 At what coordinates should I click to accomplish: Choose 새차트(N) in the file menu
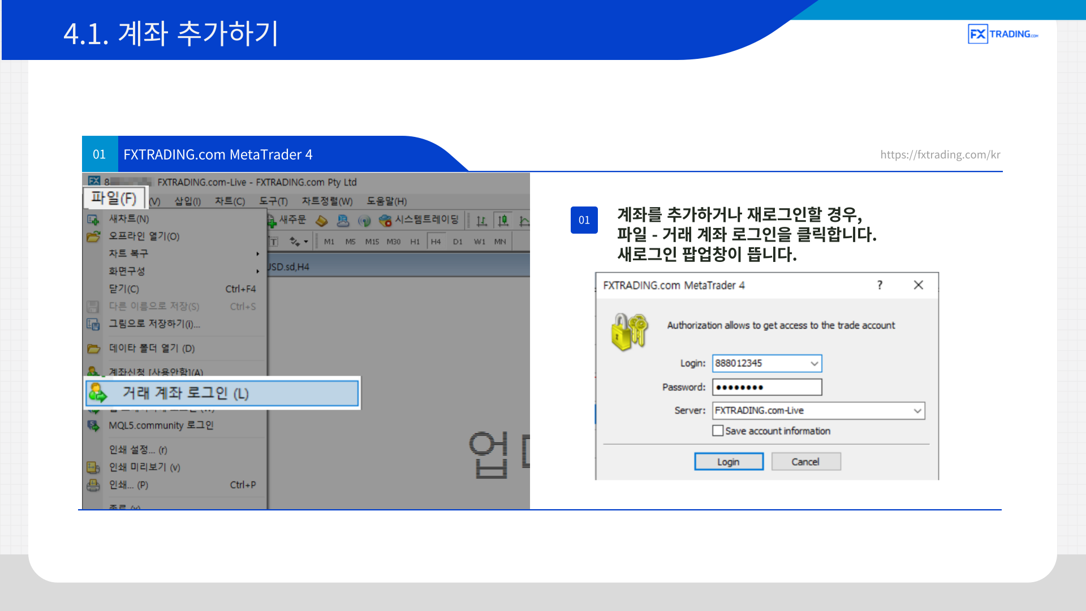[175, 219]
